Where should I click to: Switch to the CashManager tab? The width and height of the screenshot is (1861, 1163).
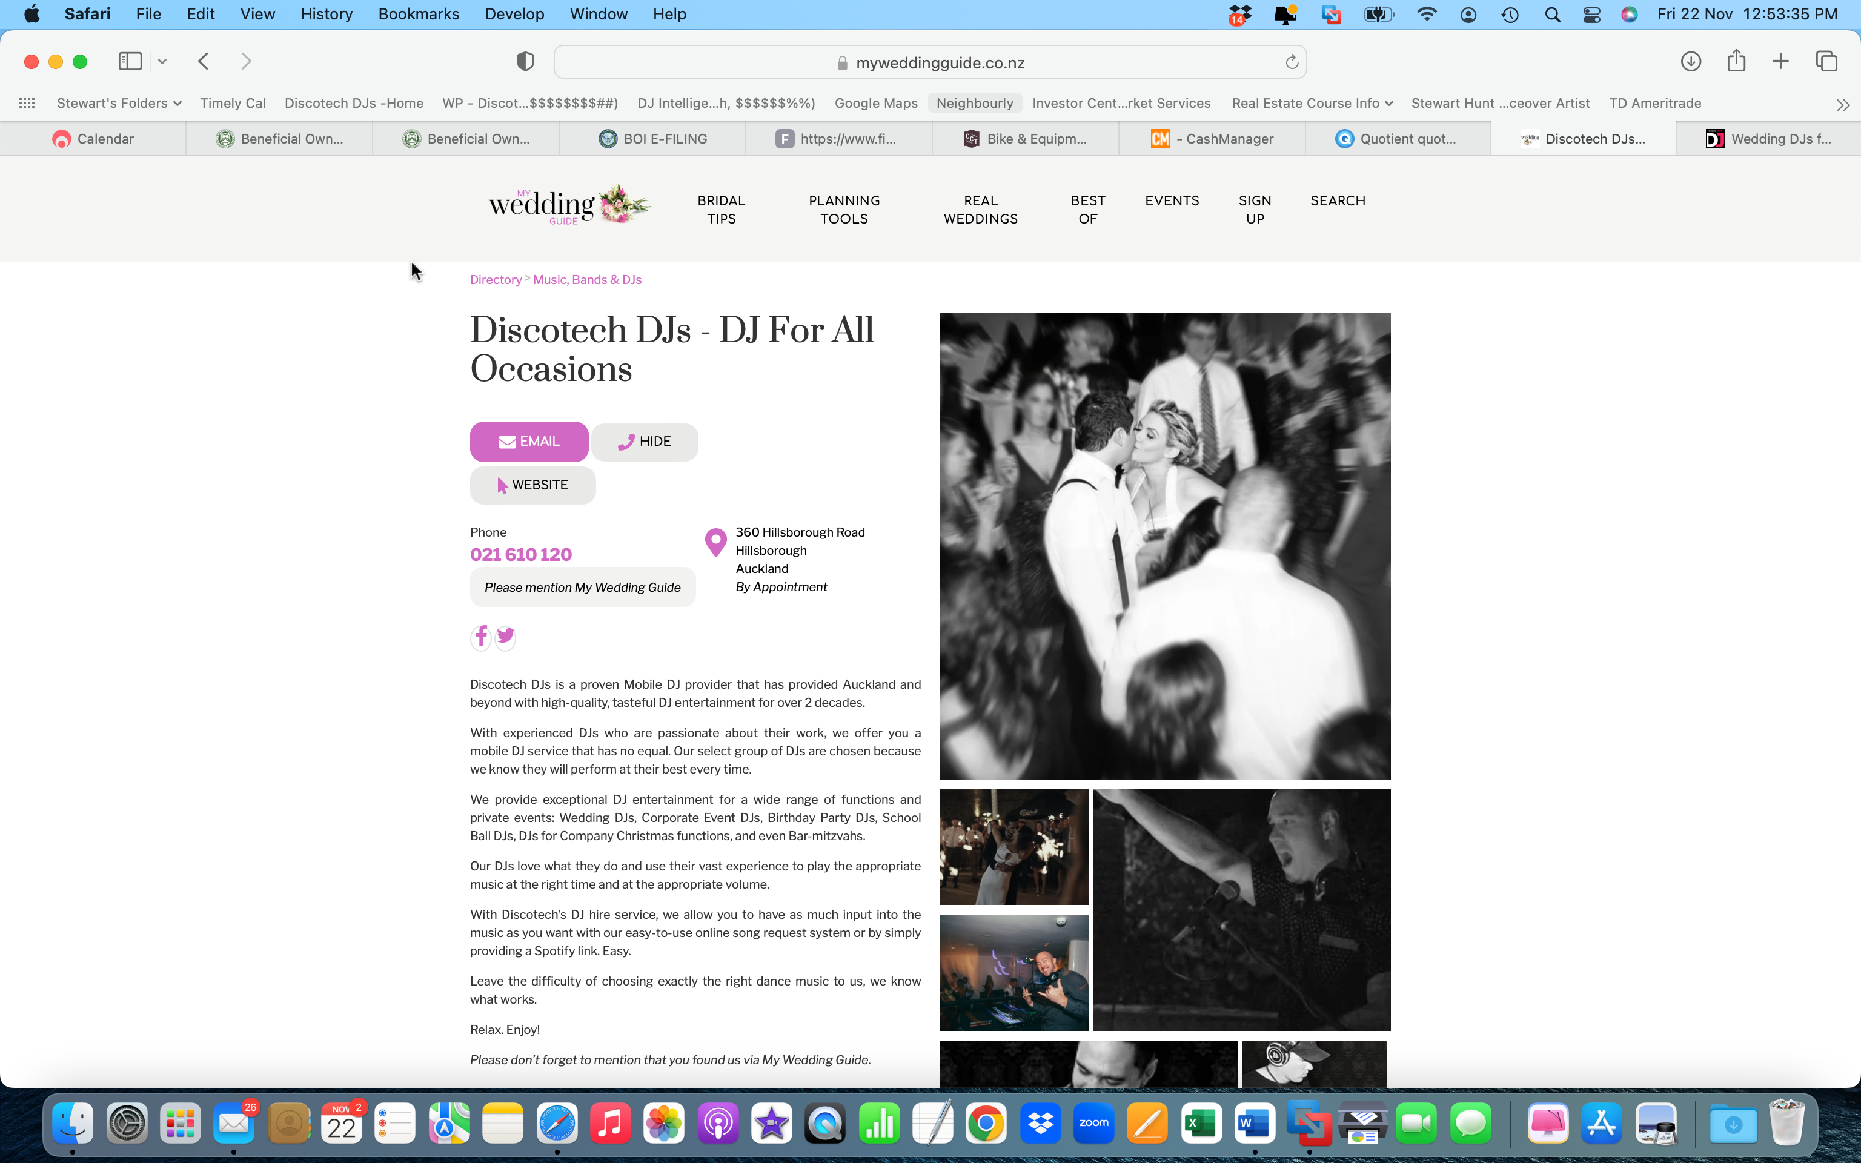(x=1212, y=139)
